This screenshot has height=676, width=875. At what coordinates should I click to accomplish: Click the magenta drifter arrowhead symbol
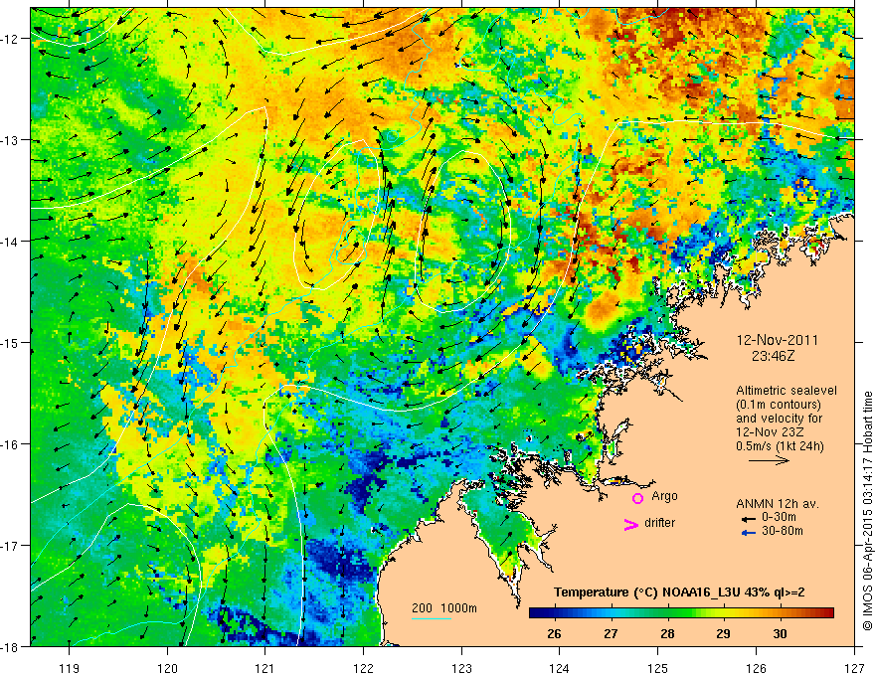pyautogui.click(x=630, y=524)
